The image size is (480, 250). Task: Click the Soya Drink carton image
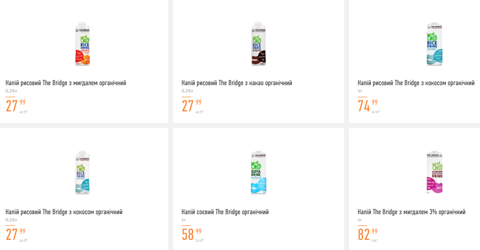coord(258,173)
